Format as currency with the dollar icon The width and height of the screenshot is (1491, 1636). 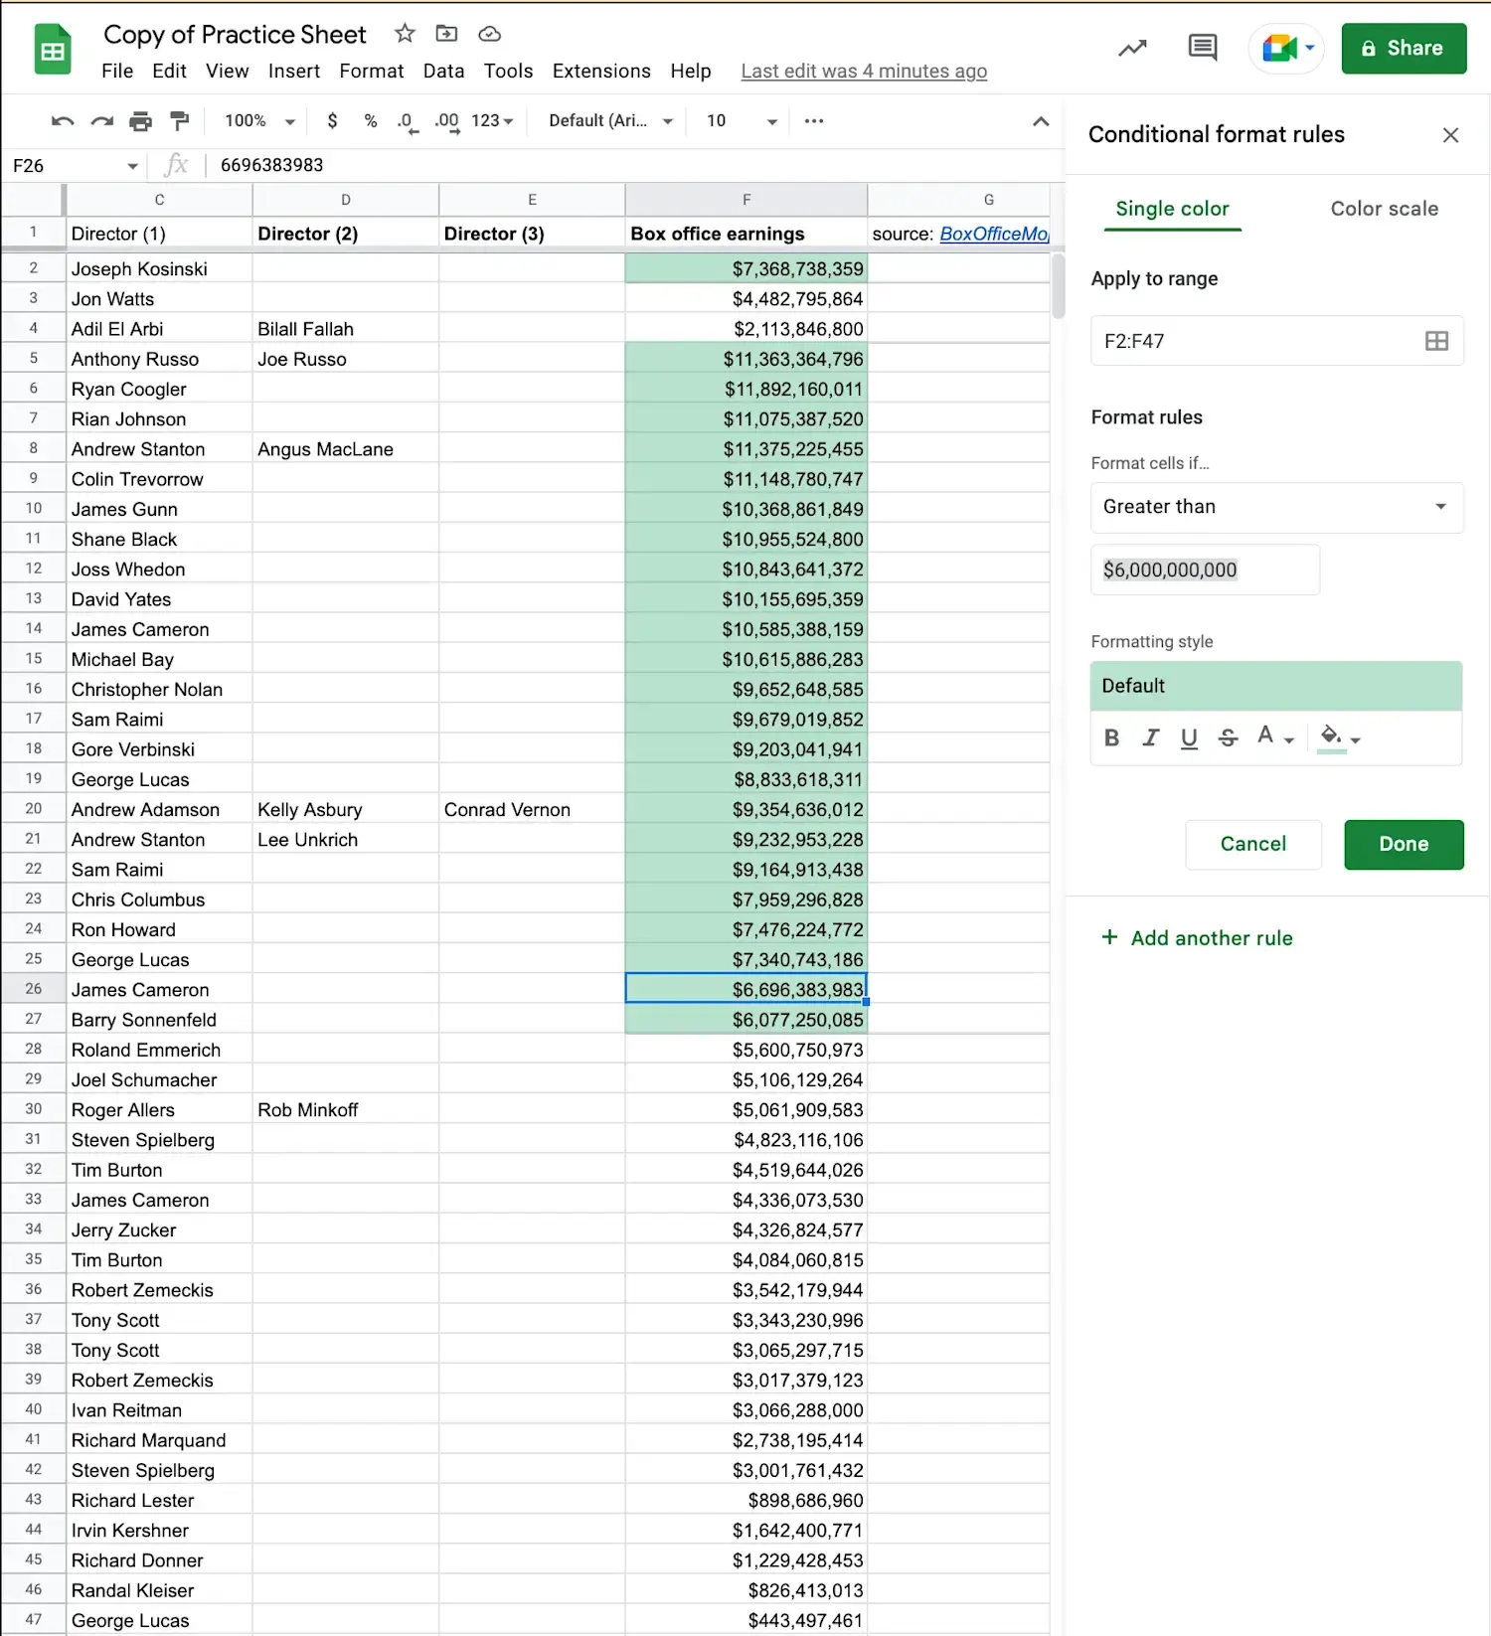pyautogui.click(x=332, y=120)
